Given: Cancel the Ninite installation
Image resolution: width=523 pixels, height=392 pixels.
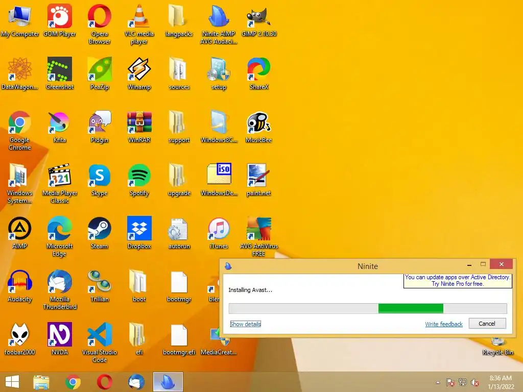Looking at the screenshot, I should tap(487, 323).
